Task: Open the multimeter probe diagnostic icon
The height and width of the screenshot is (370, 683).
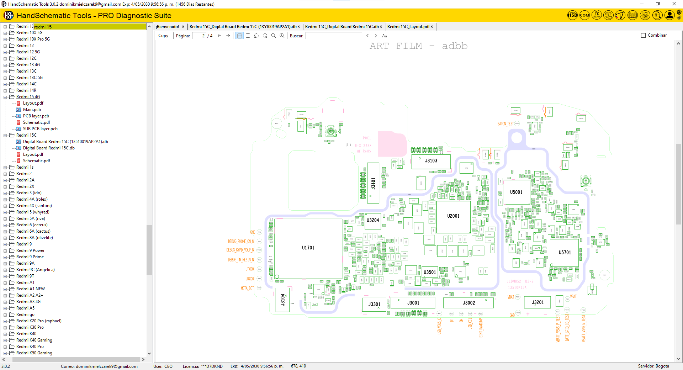Action: pyautogui.click(x=620, y=15)
